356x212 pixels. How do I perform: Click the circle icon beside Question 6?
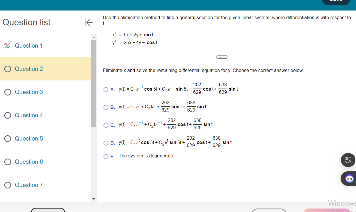pyautogui.click(x=7, y=162)
